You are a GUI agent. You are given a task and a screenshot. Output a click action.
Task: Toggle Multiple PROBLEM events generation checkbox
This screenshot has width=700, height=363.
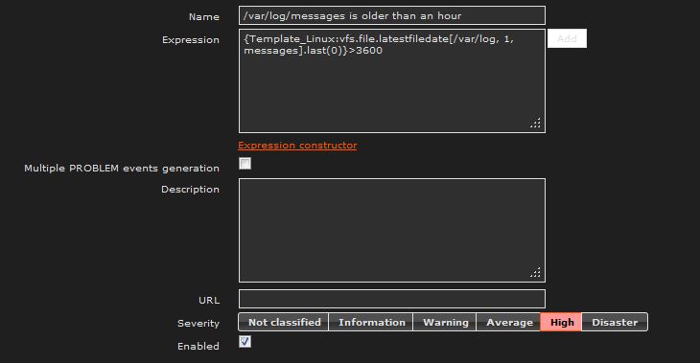[x=245, y=163]
